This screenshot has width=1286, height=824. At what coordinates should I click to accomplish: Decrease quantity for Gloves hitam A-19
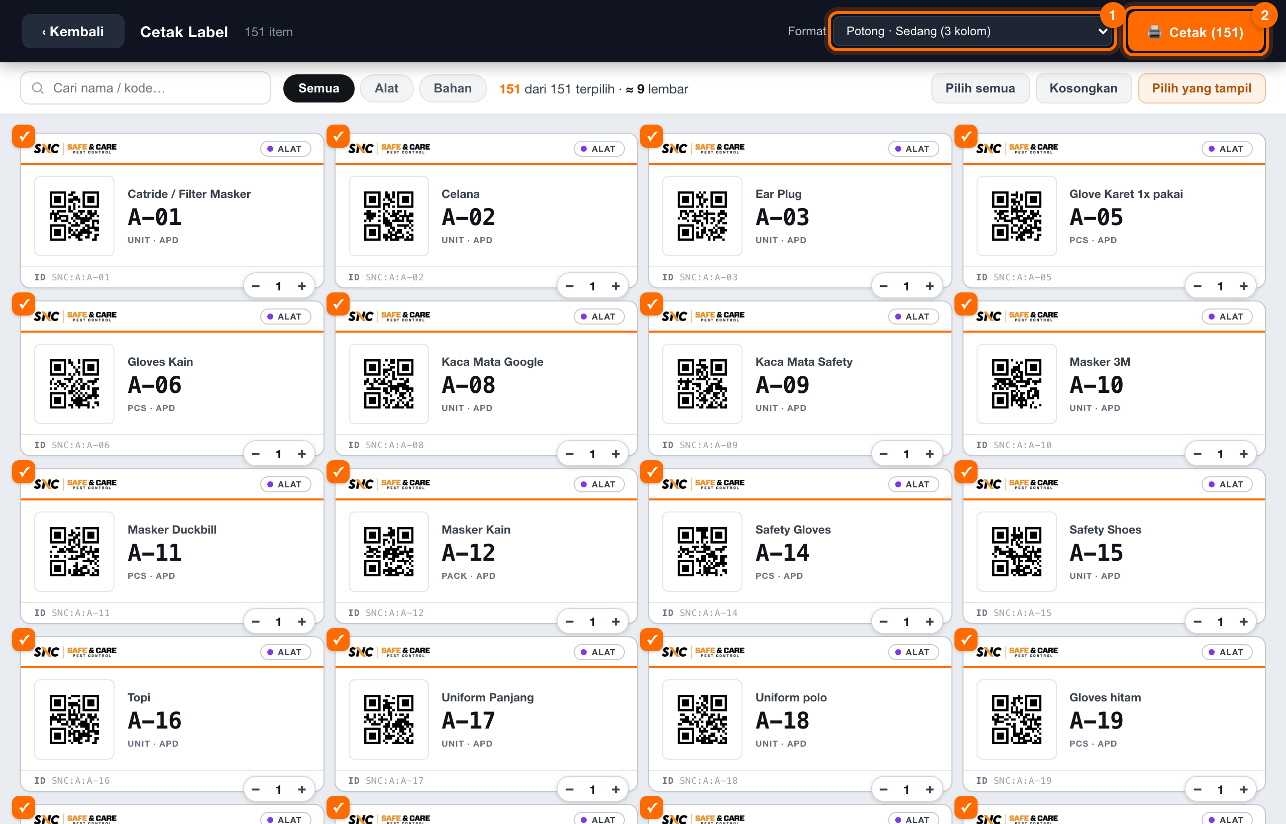point(1198,790)
